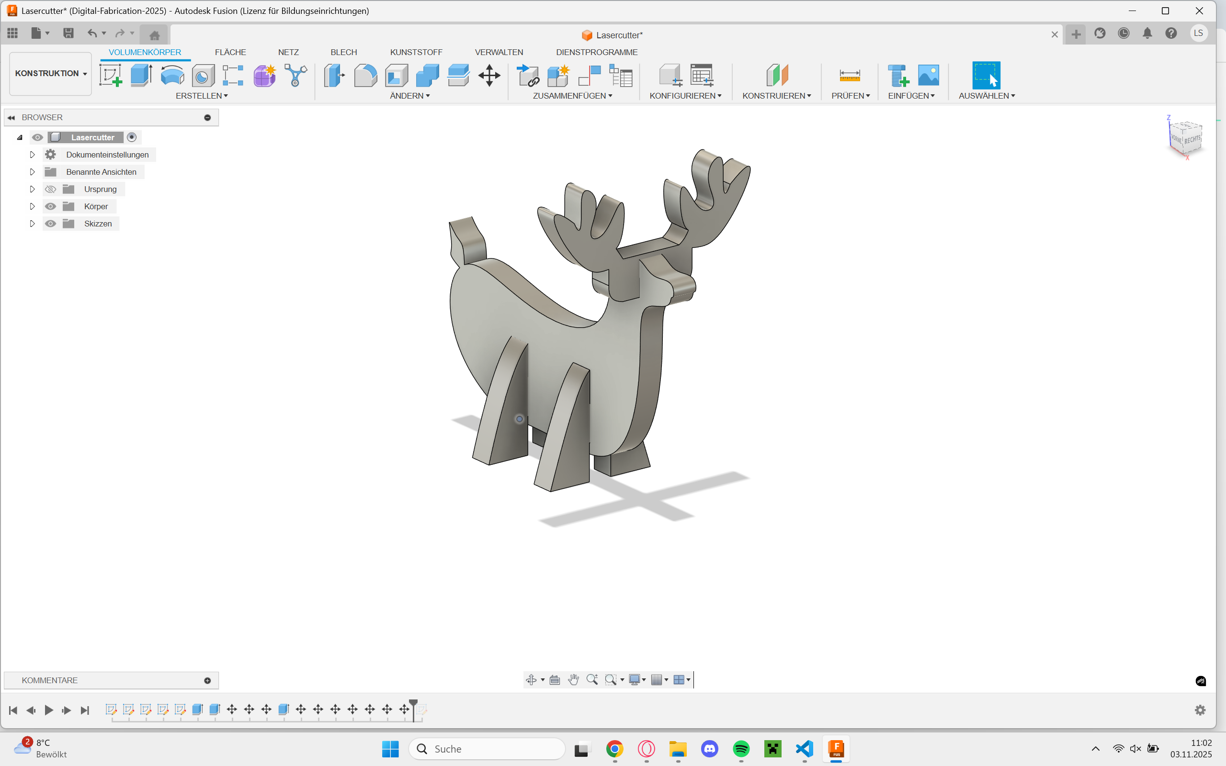1226x766 pixels.
Task: Toggle visibility of Skizzen folder
Action: pyautogui.click(x=50, y=224)
